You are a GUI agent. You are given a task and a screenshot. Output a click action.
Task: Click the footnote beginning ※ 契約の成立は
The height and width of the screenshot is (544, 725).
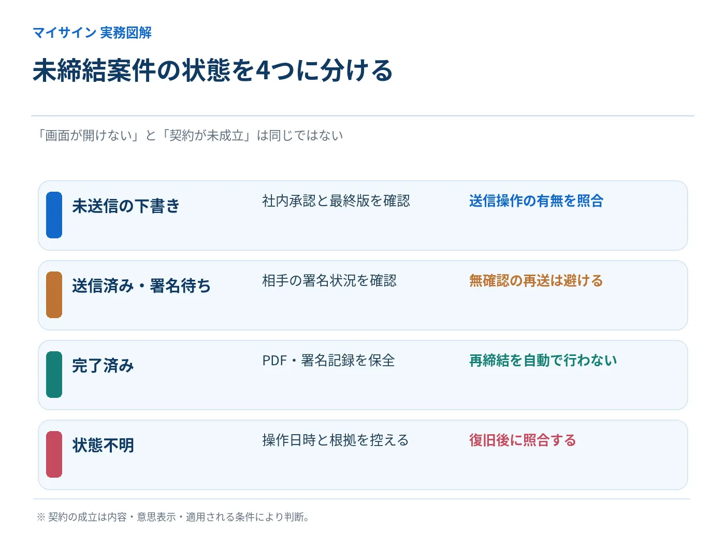coord(173,517)
